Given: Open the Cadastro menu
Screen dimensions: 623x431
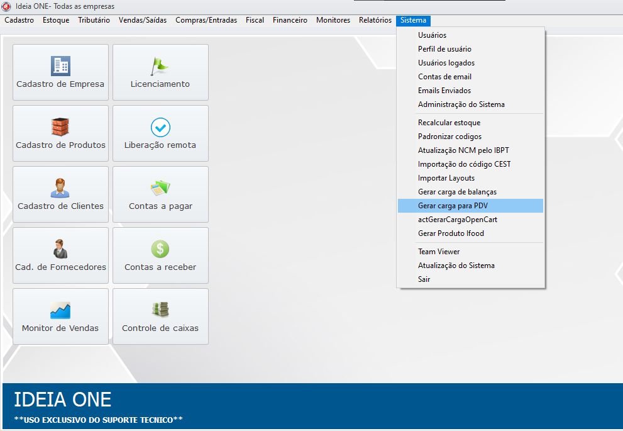Looking at the screenshot, I should 19,20.
